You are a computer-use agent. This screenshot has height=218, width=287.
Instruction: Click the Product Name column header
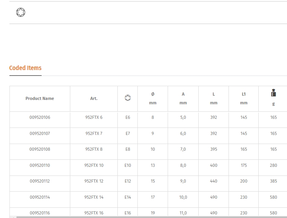[x=40, y=98]
